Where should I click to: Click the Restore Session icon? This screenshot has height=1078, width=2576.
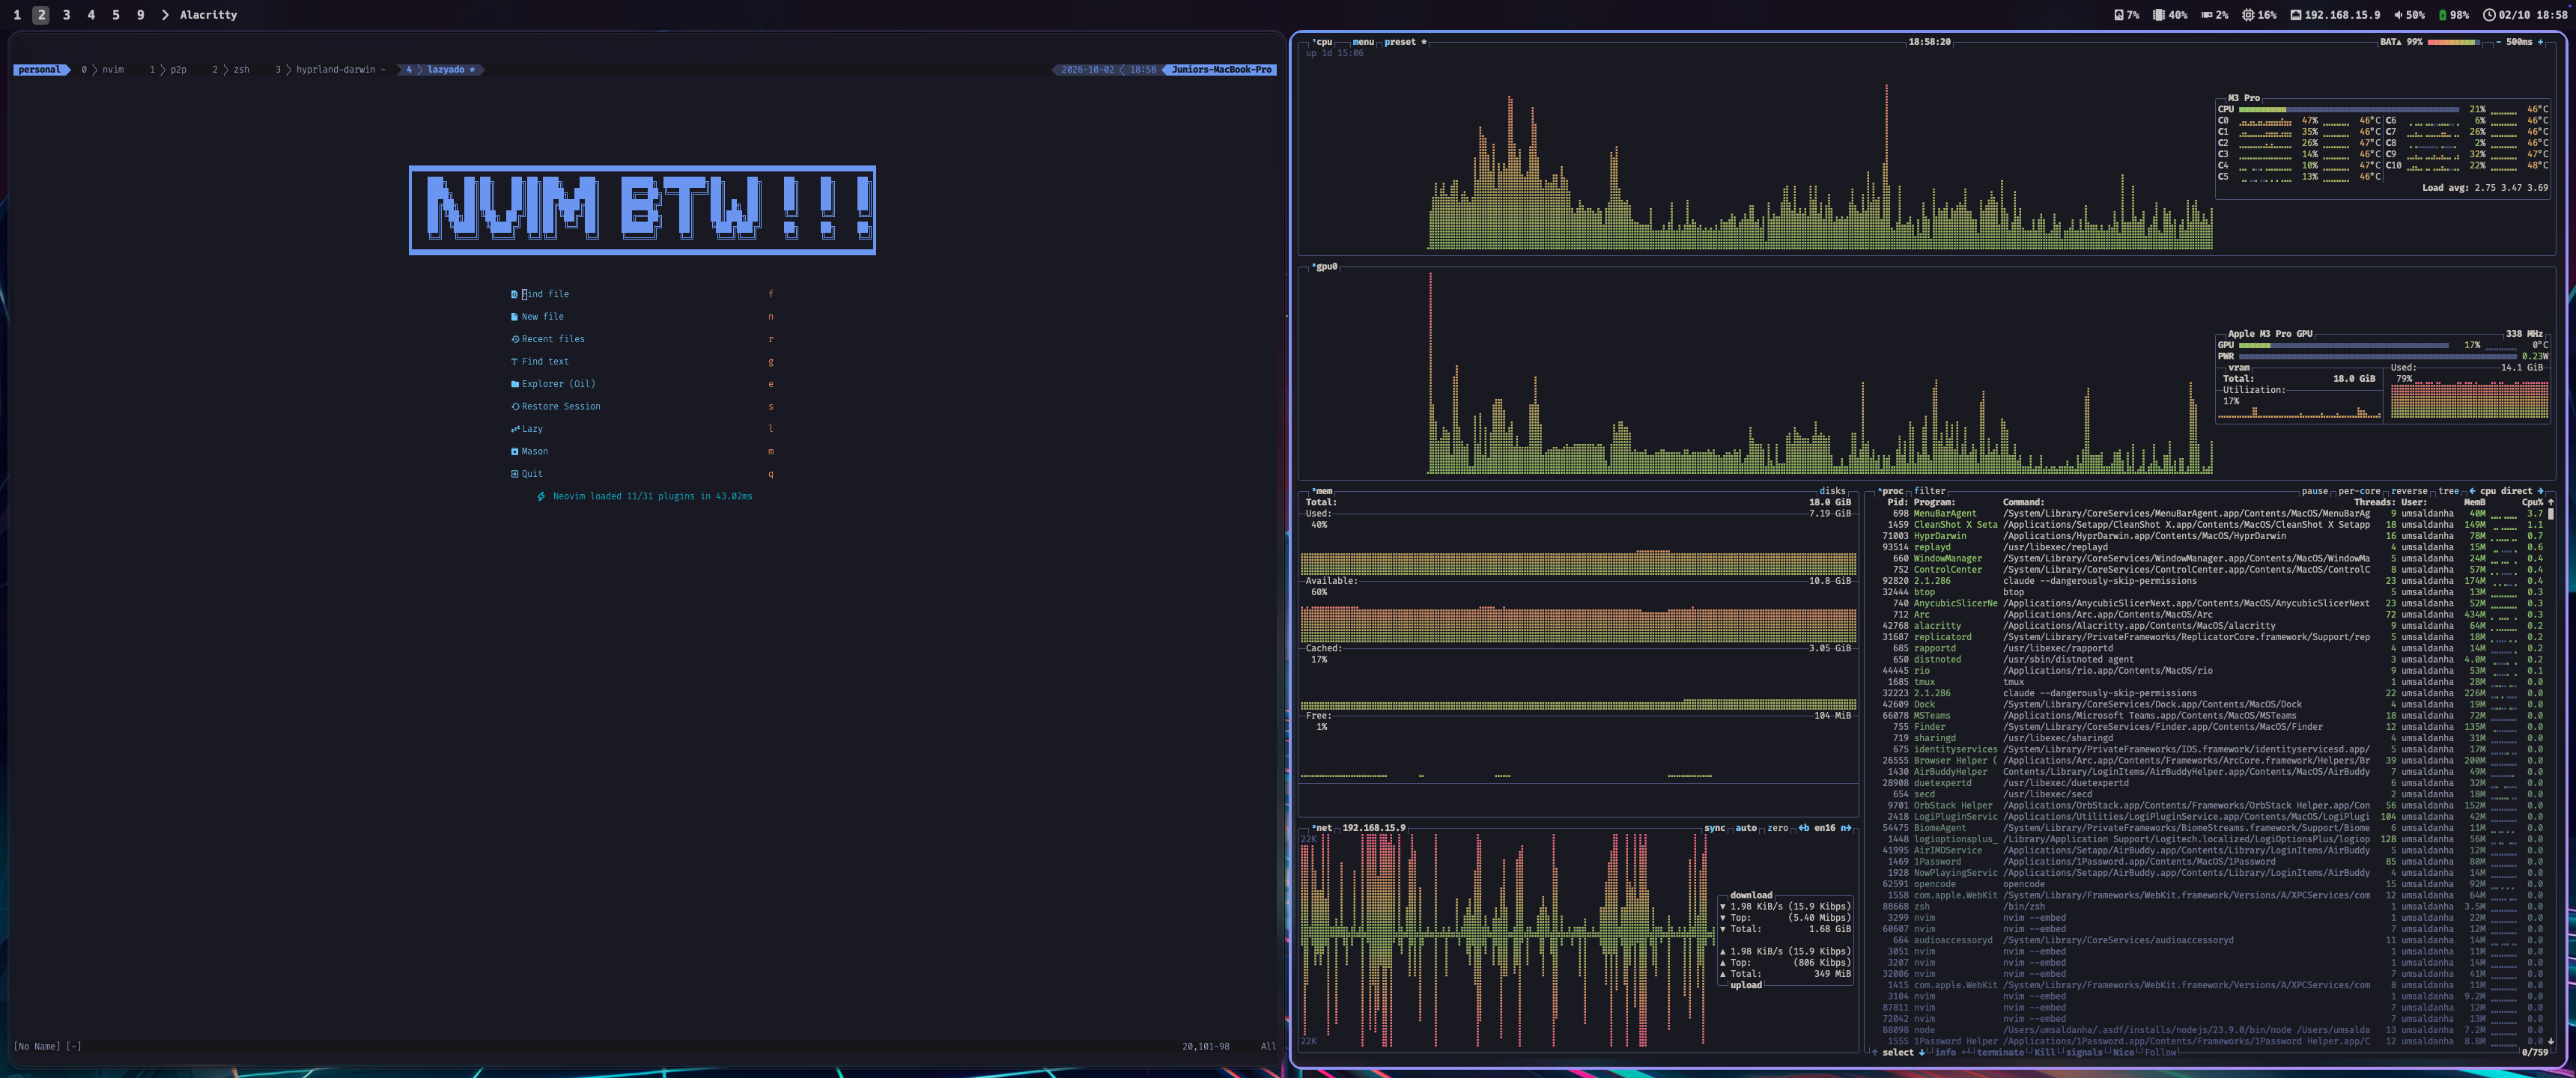515,407
